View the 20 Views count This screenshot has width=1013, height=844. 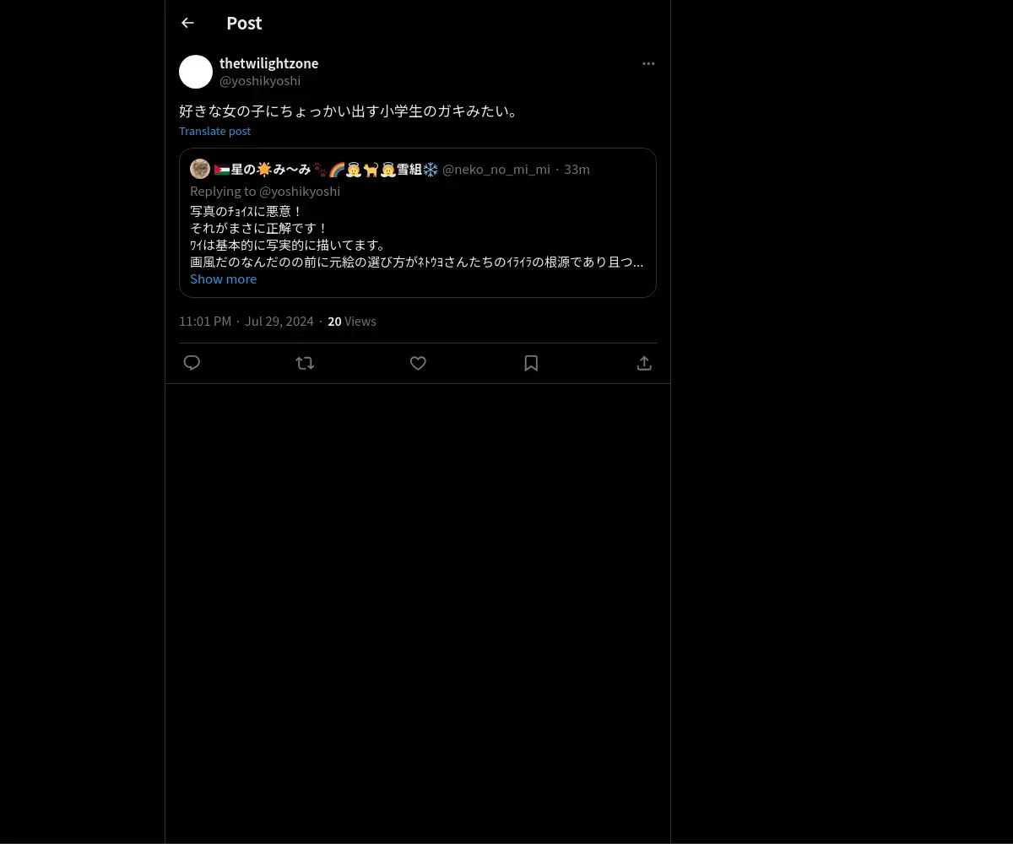(x=352, y=321)
